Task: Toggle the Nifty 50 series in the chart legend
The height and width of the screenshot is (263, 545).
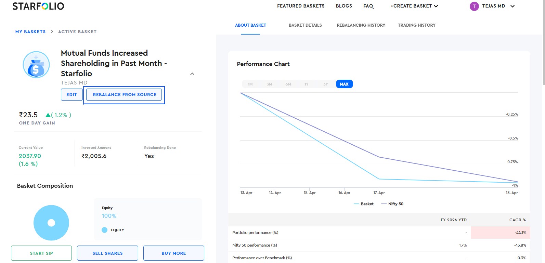Action: pos(392,204)
